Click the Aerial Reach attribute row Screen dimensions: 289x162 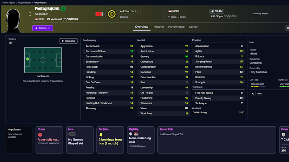(109, 46)
